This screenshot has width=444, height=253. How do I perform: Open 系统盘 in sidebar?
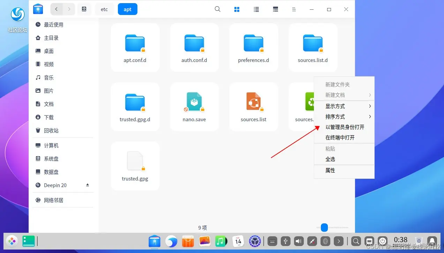pyautogui.click(x=63, y=159)
